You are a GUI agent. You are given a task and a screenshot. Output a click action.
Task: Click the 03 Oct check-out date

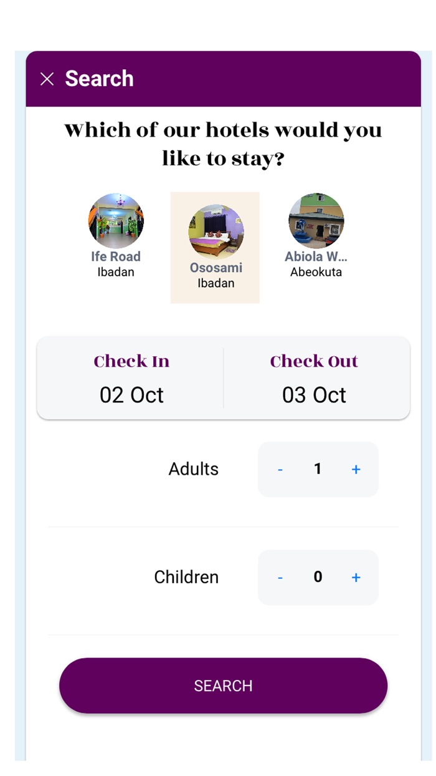(x=314, y=395)
